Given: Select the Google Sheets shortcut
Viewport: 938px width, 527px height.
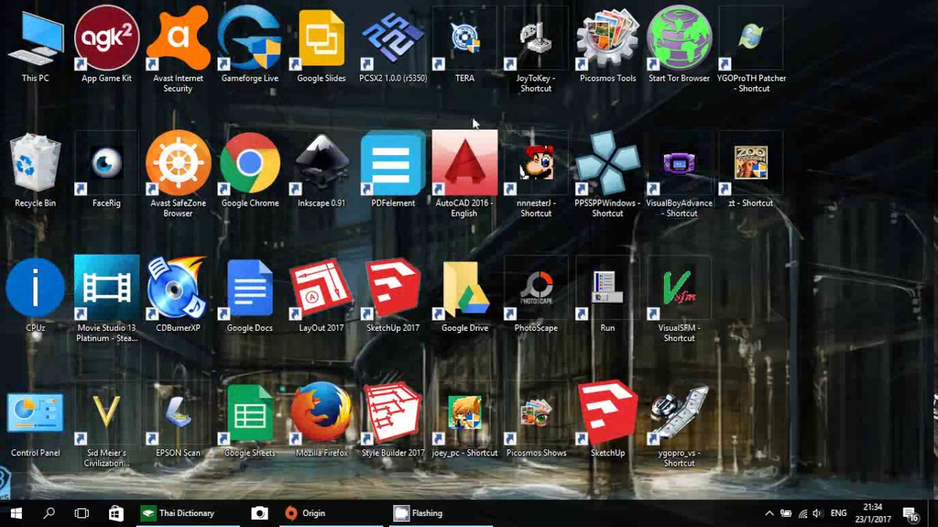Looking at the screenshot, I should coord(250,419).
